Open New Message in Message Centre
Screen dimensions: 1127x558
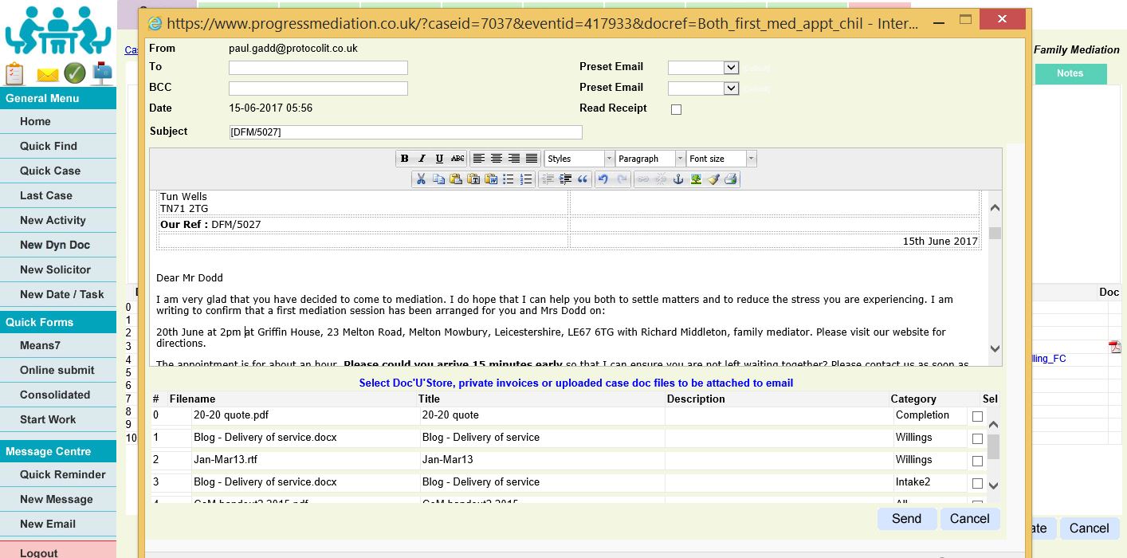57,499
